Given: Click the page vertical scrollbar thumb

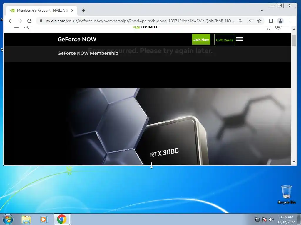Looking at the screenshot, I should point(294,40).
